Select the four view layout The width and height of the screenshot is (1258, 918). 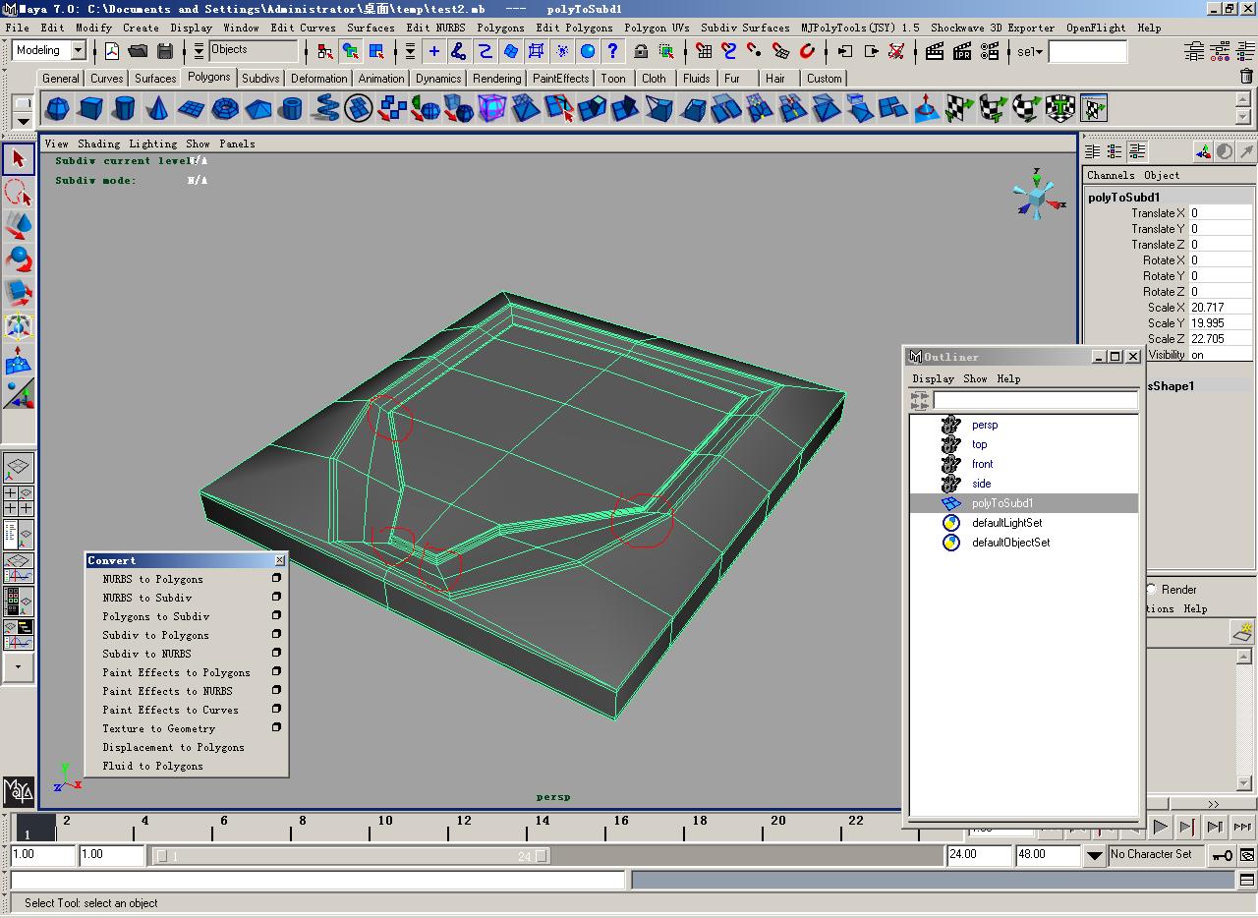click(x=18, y=501)
